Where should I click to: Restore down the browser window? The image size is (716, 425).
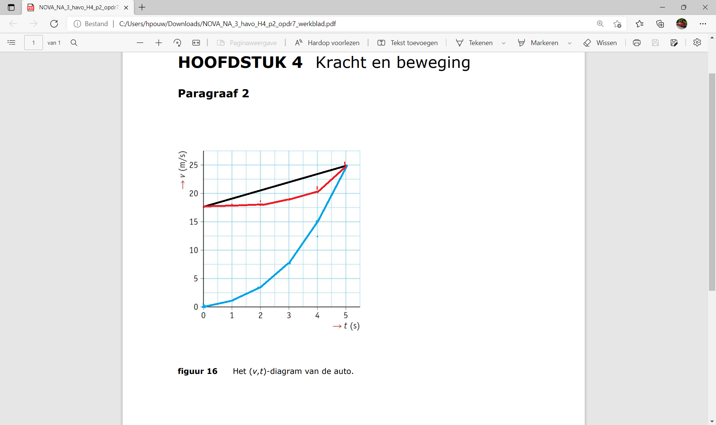(684, 7)
